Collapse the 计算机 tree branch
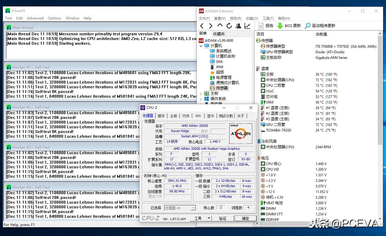The image size is (386, 236). [x=201, y=46]
